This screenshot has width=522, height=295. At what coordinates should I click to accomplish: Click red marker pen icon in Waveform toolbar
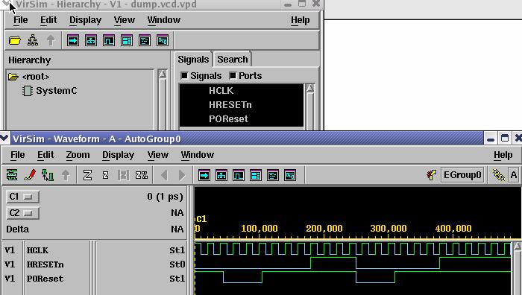pos(30,175)
